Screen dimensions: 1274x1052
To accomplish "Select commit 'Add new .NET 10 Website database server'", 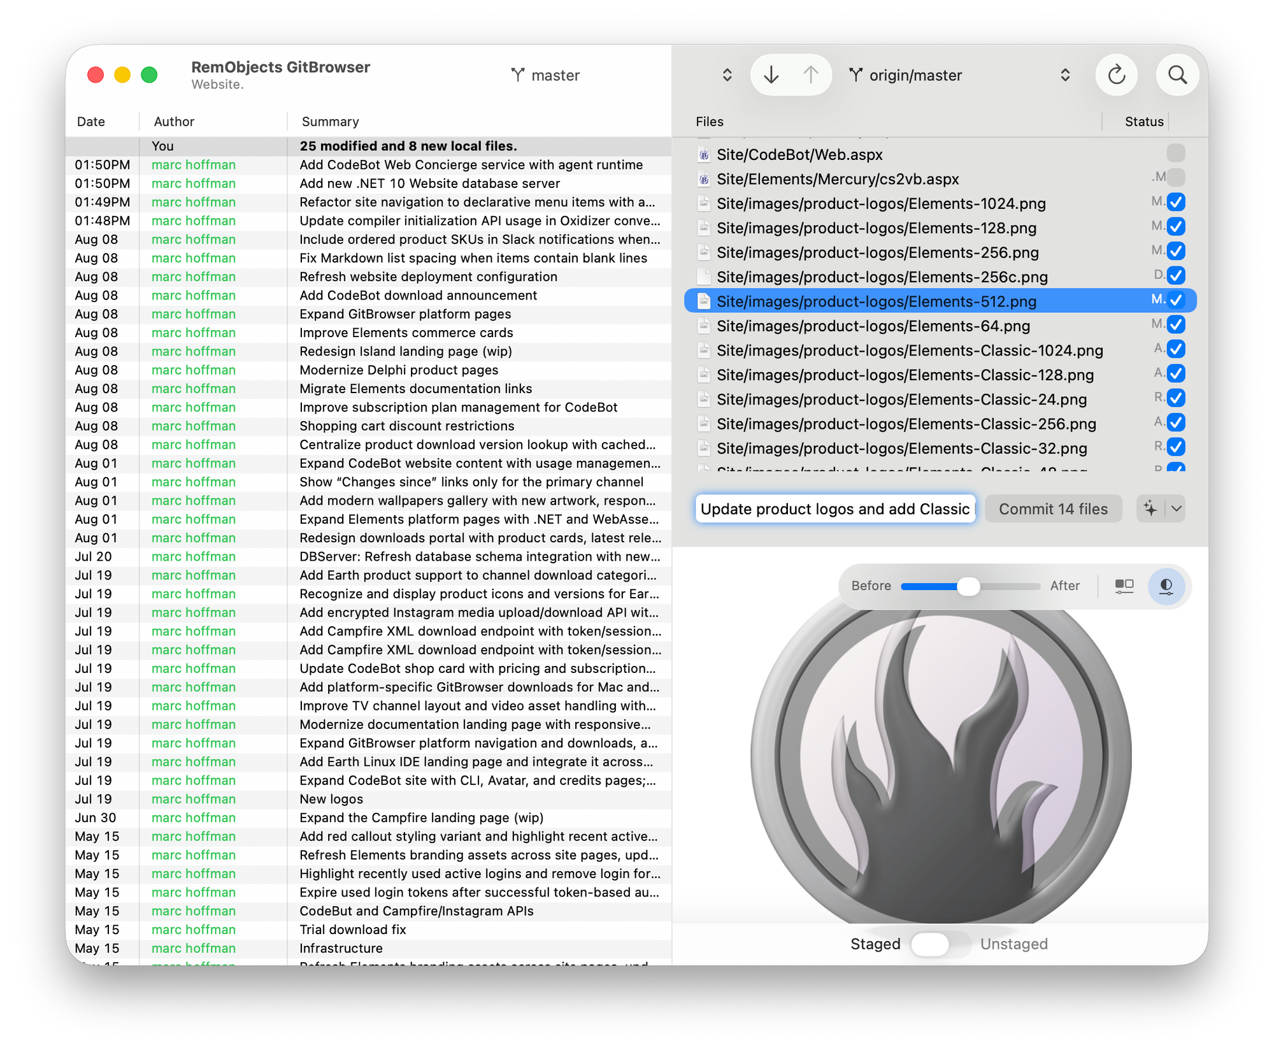I will tap(368, 184).
